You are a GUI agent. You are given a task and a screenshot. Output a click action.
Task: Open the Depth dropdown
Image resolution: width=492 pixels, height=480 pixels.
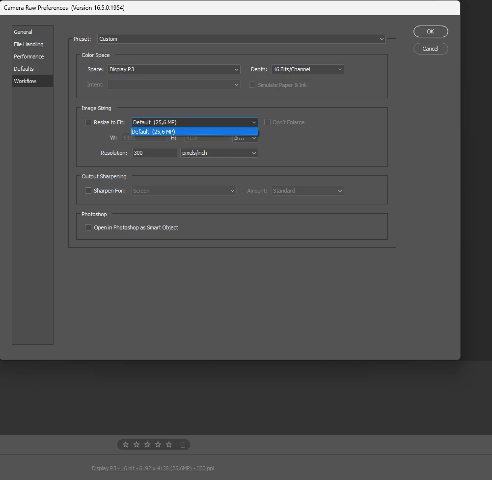[x=307, y=69]
